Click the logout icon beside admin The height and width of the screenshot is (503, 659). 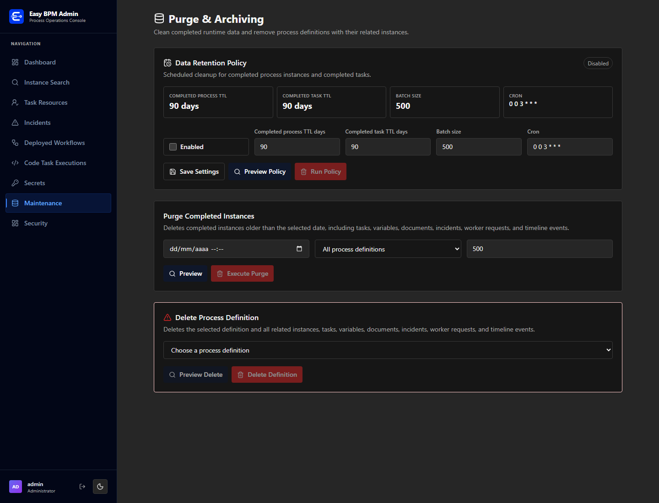[82, 487]
